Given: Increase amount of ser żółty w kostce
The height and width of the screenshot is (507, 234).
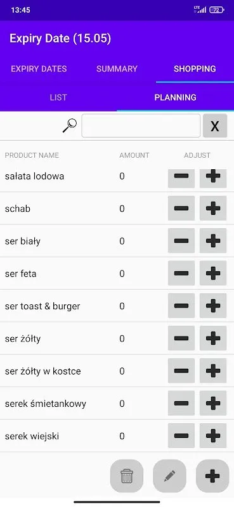Looking at the screenshot, I should pyautogui.click(x=213, y=371).
